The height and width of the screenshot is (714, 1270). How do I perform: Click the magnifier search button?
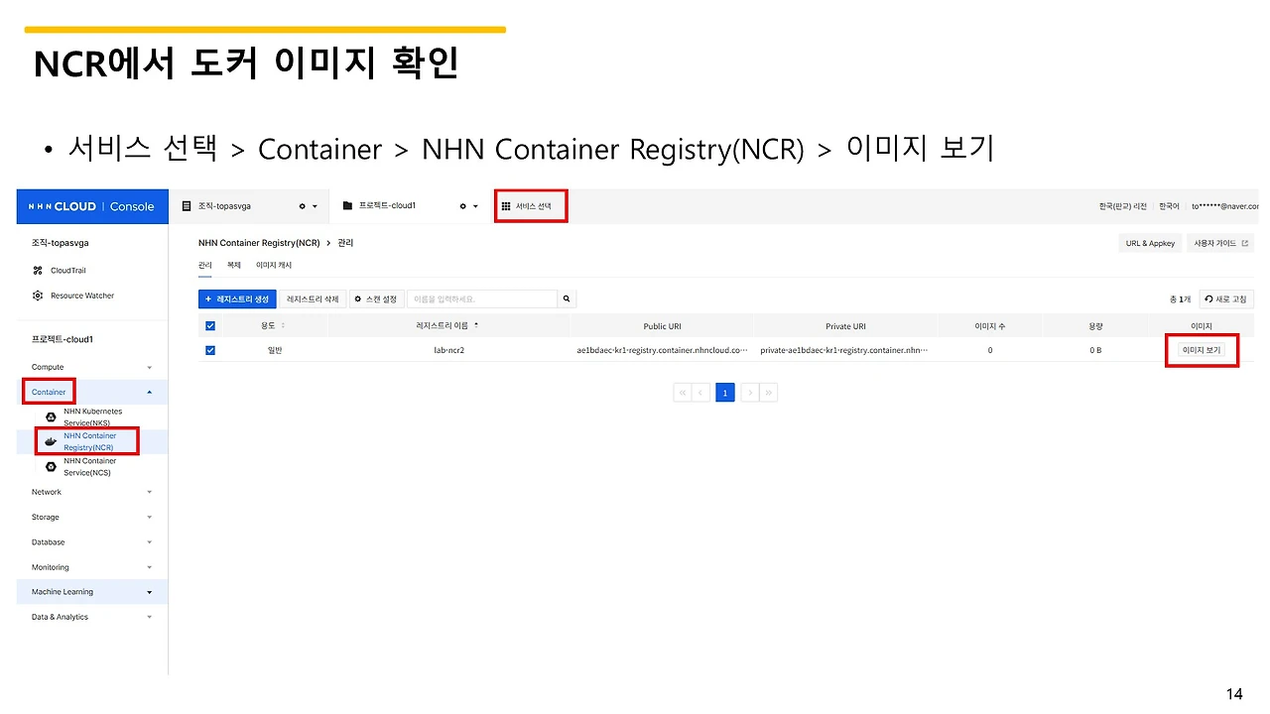pos(567,298)
